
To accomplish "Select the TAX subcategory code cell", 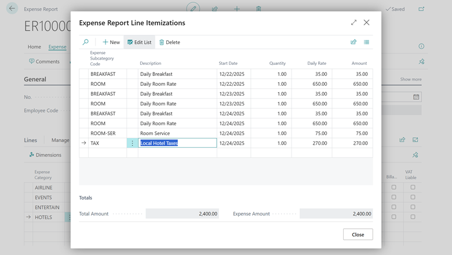I will [x=107, y=143].
